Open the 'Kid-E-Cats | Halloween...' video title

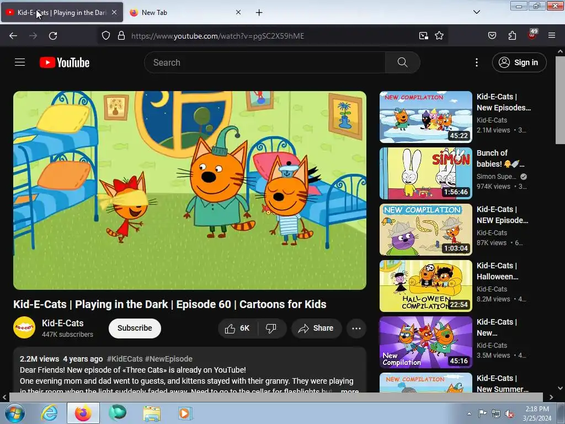point(497,271)
